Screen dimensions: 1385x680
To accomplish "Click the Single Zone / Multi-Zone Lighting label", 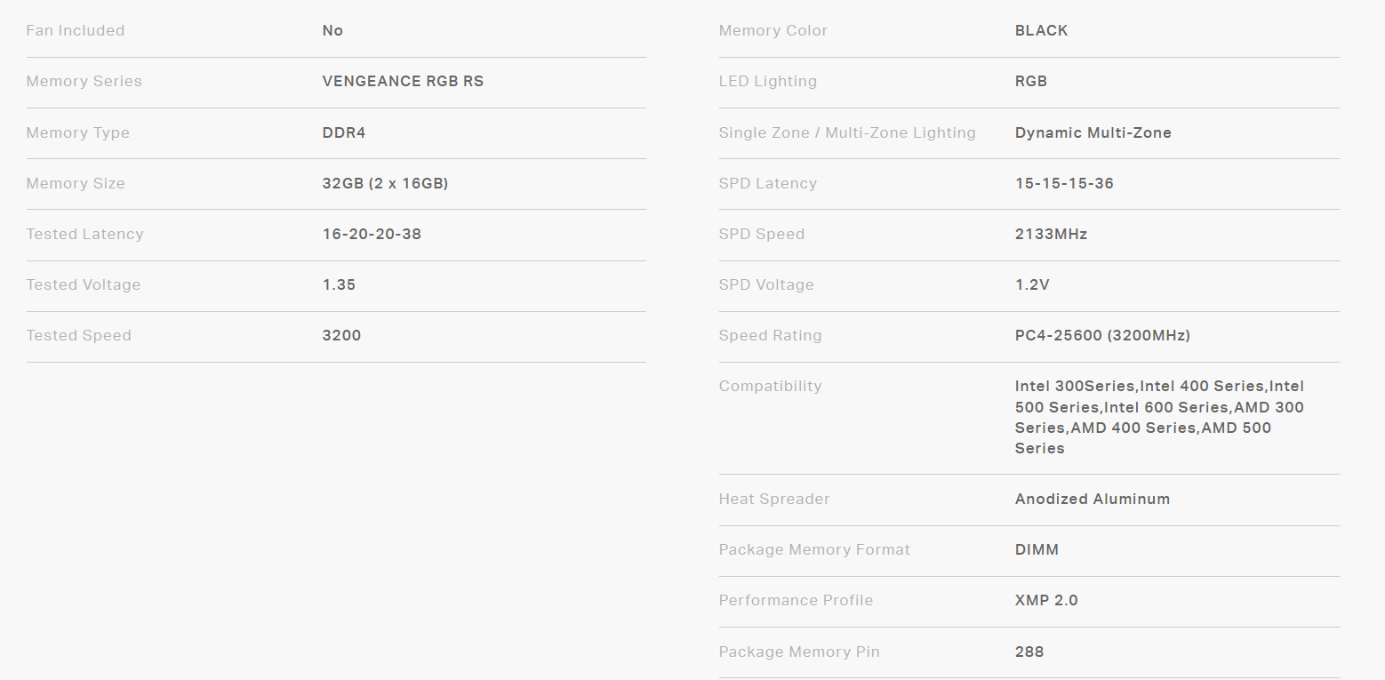I will click(847, 132).
